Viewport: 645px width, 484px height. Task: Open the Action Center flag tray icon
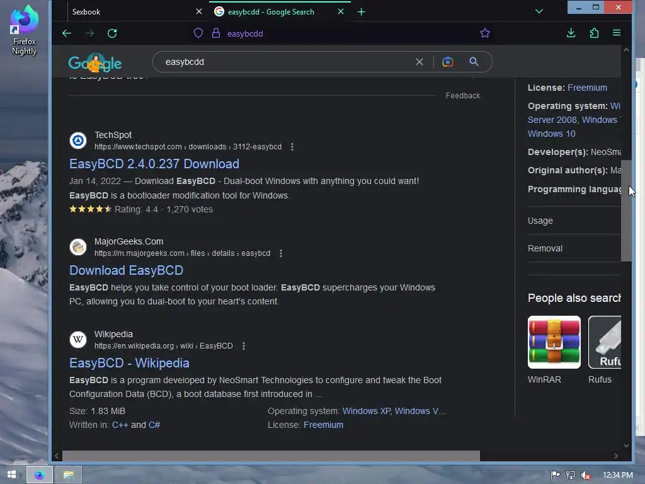tap(555, 475)
